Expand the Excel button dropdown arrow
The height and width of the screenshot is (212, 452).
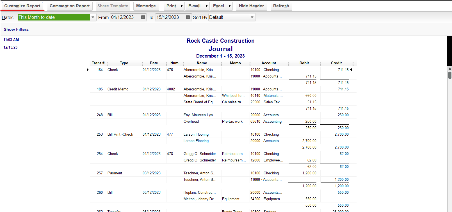(230, 6)
